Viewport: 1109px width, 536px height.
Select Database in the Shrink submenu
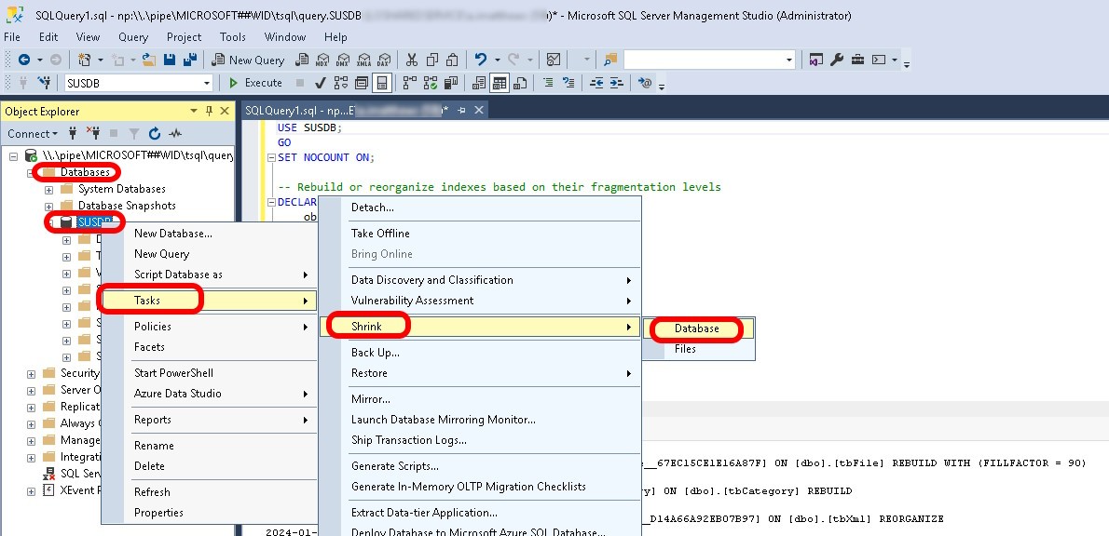pos(696,328)
